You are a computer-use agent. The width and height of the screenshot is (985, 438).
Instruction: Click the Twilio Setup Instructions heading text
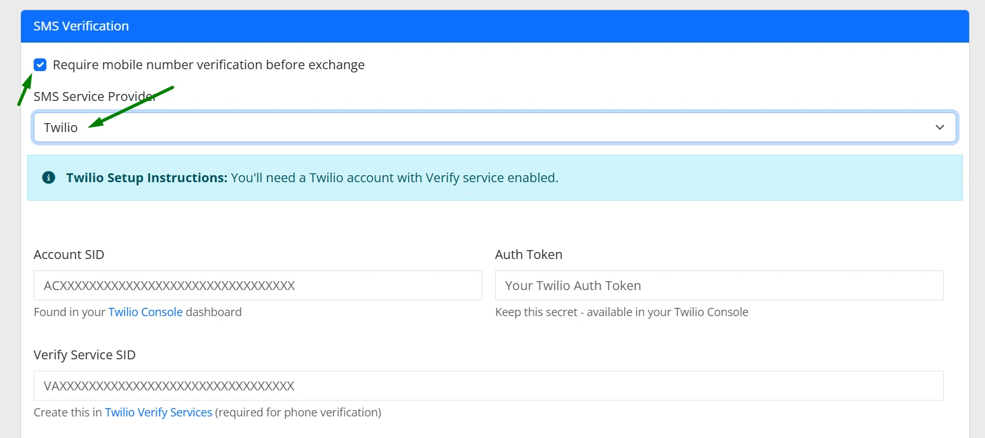point(147,178)
